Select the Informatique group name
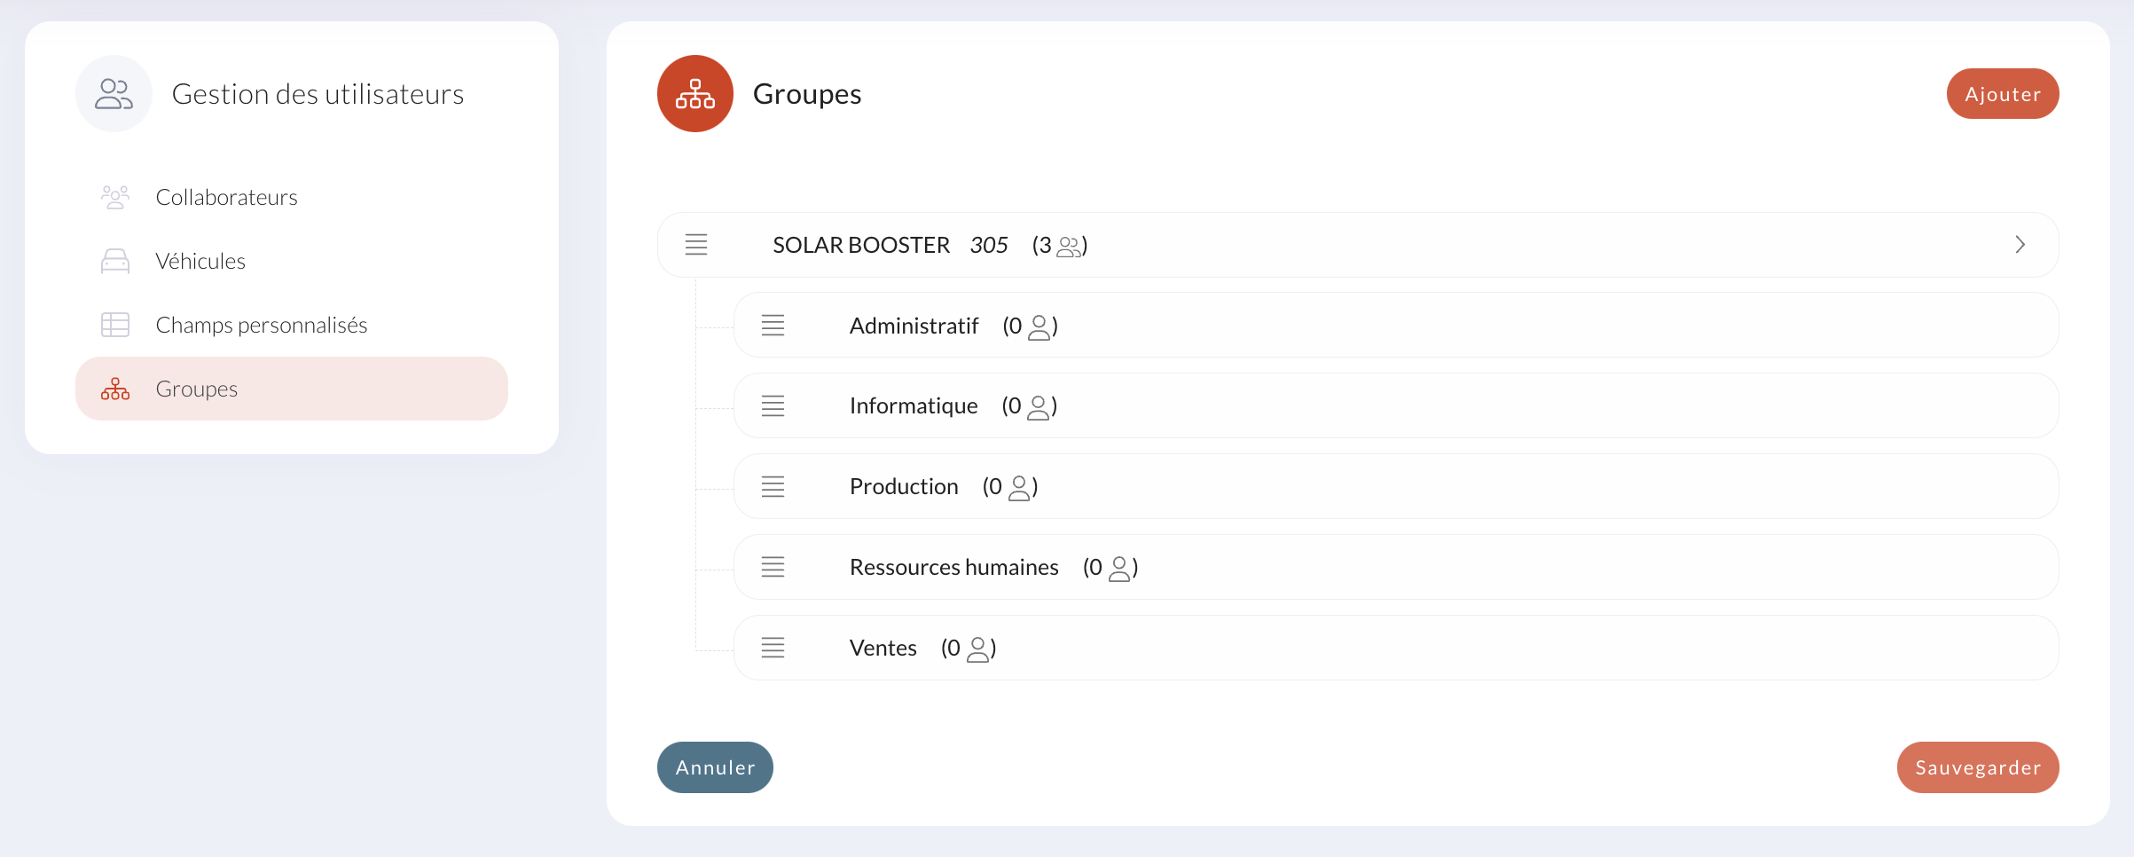Screen dimensions: 2134x857 (914, 406)
